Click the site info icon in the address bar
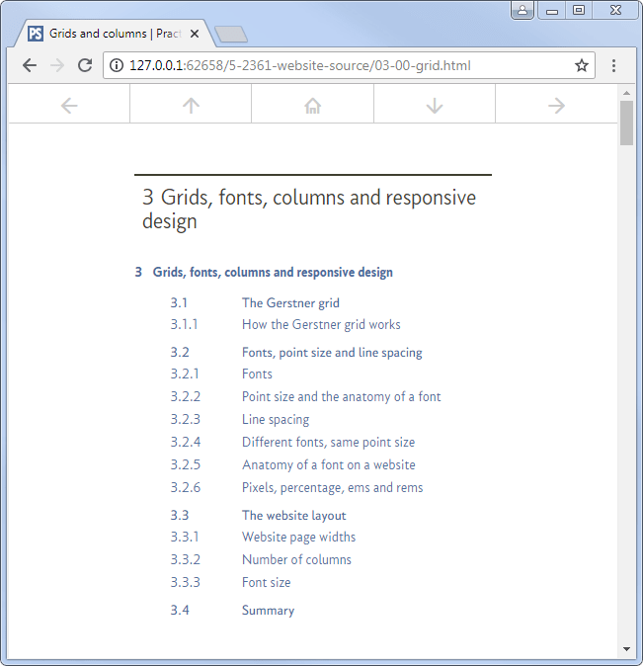This screenshot has height=666, width=643. (117, 65)
